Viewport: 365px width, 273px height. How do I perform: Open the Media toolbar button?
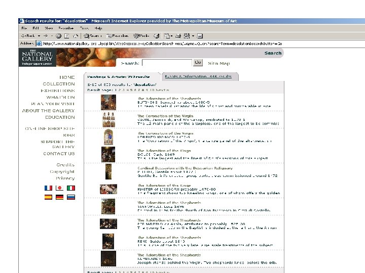[x=141, y=36]
